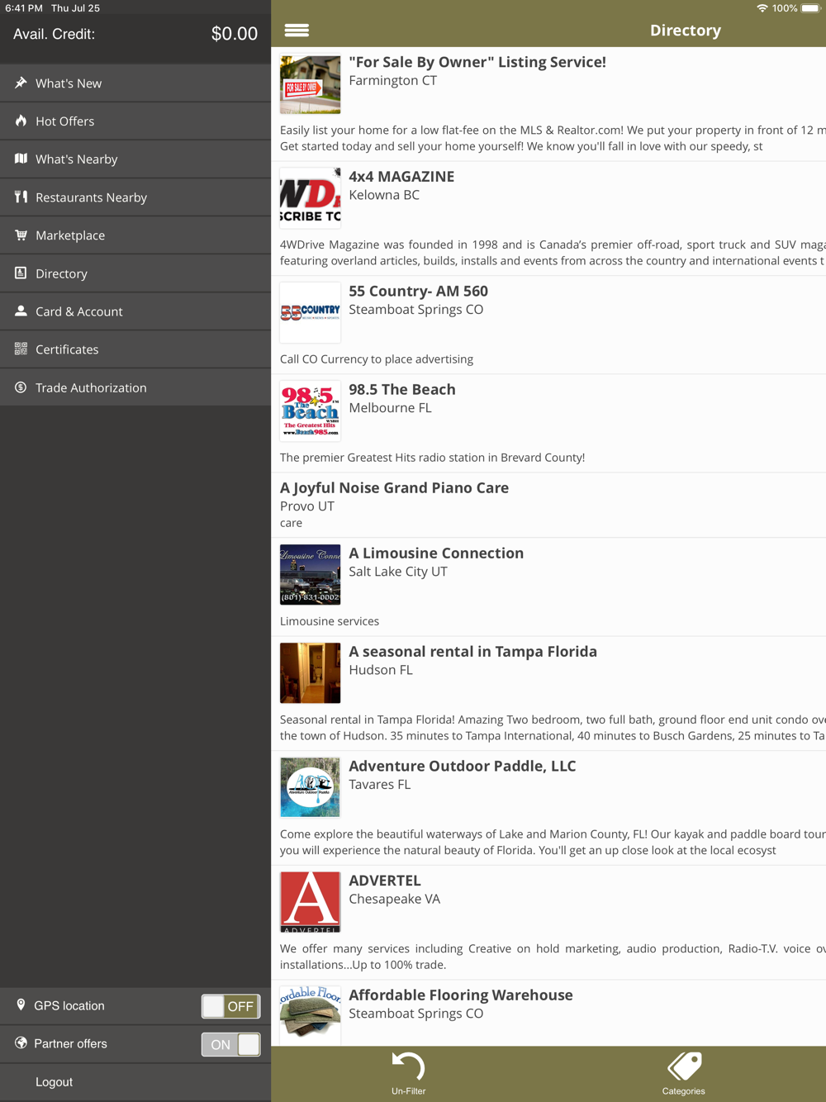Image resolution: width=826 pixels, height=1102 pixels.
Task: Click the Trade Authorization dollar icon
Action: [21, 387]
